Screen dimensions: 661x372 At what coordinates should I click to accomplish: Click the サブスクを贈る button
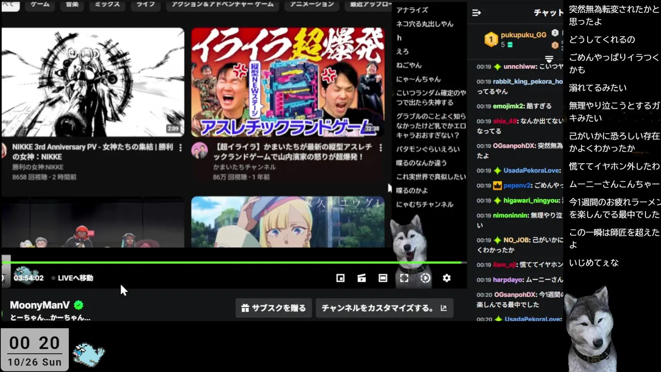[274, 308]
